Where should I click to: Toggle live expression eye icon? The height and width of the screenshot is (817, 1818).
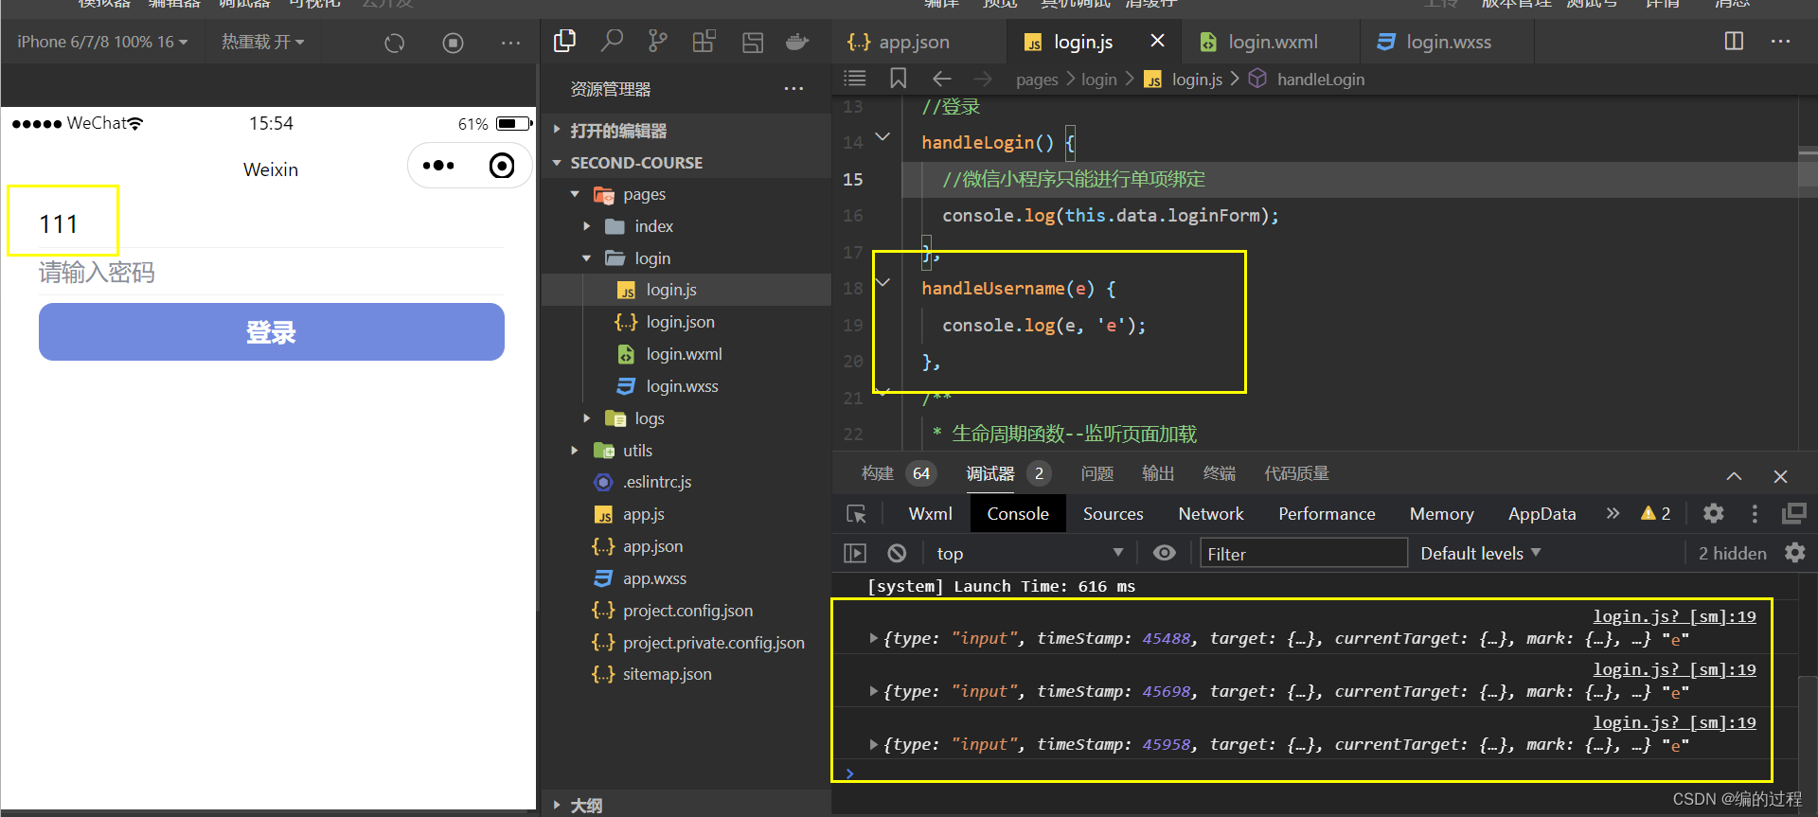1165,553
